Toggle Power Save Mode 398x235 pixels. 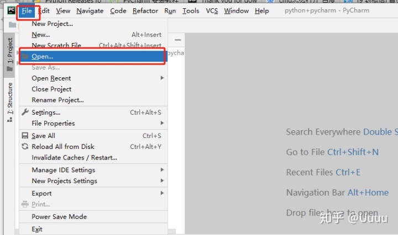[93, 217]
